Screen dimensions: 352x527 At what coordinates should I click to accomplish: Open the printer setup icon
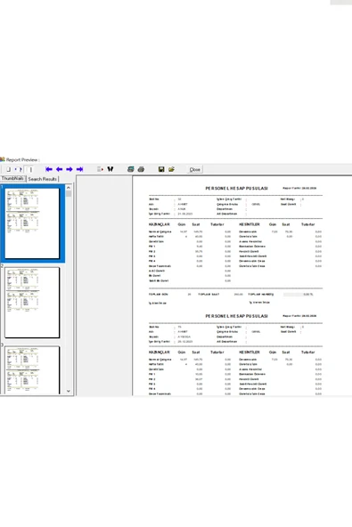point(131,169)
